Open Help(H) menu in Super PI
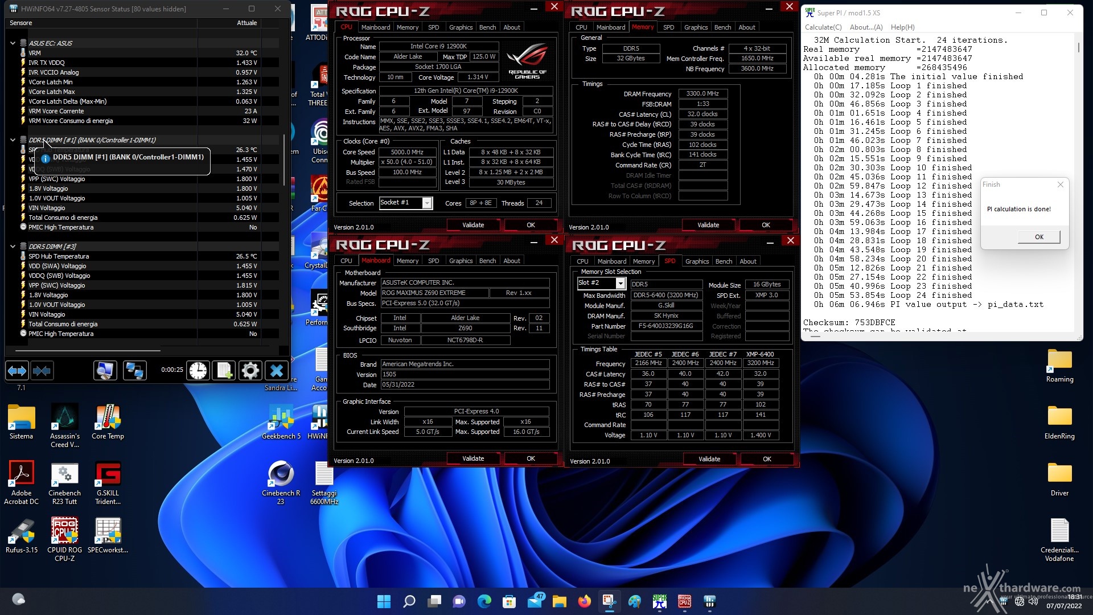 click(902, 27)
